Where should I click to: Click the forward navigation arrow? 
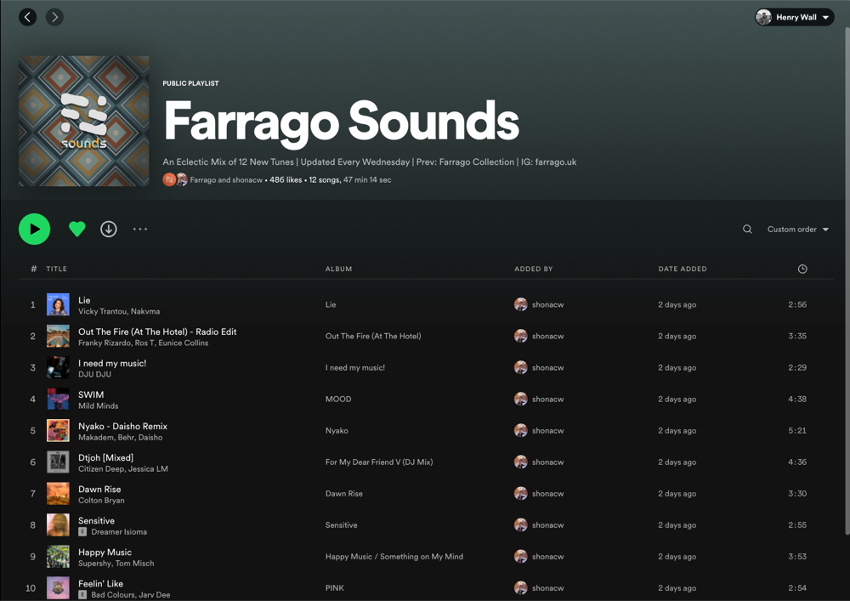(54, 16)
